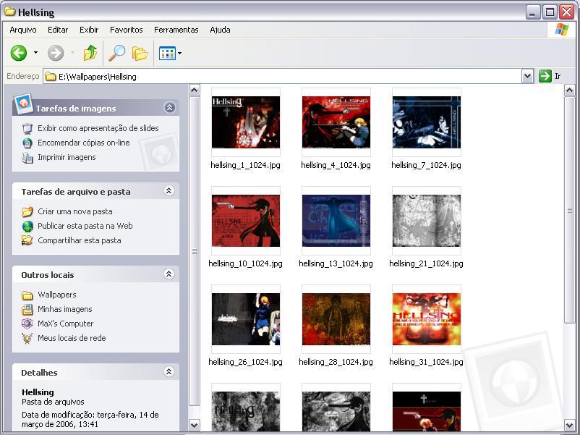
Task: Select the hellsing_7_1024.jpg thumbnail
Action: pyautogui.click(x=427, y=122)
